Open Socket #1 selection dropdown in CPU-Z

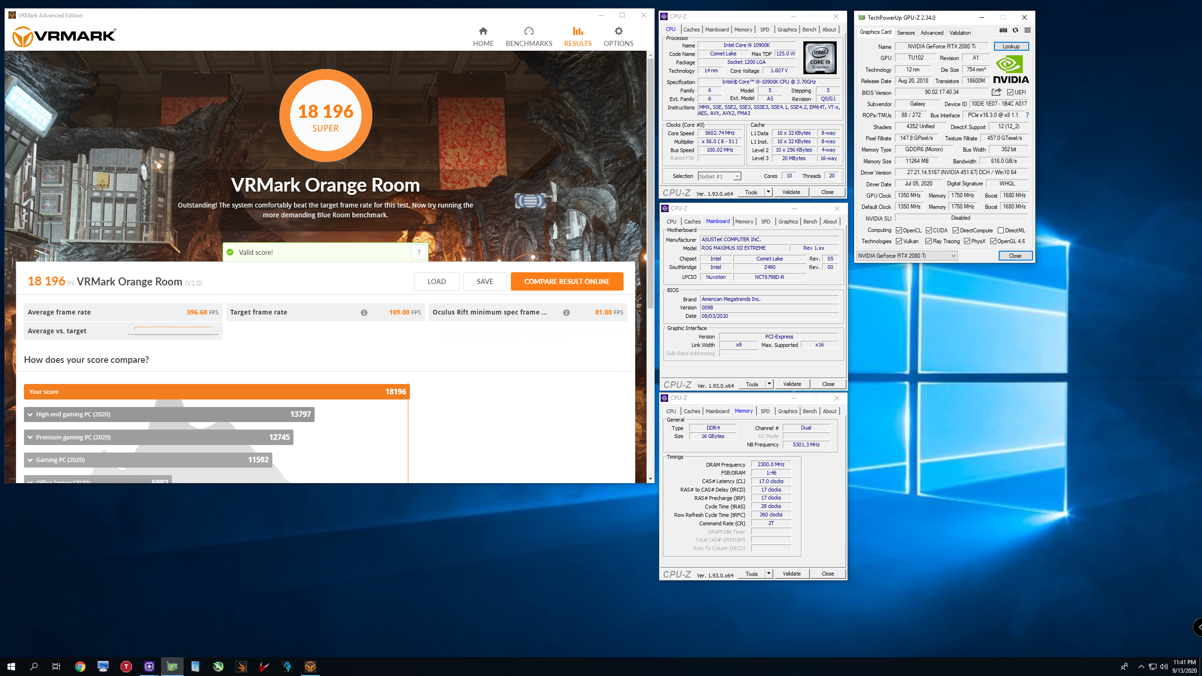[719, 177]
